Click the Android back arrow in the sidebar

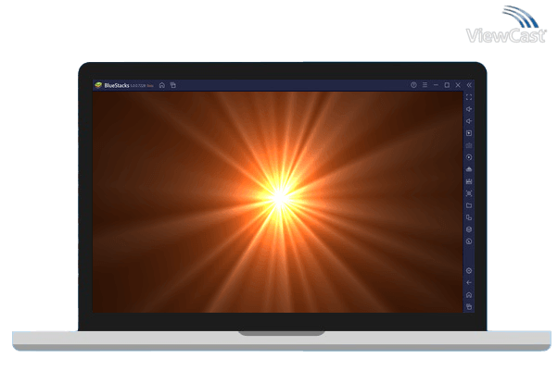pyautogui.click(x=469, y=283)
